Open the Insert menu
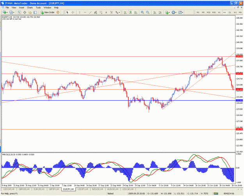 pos(21,7)
